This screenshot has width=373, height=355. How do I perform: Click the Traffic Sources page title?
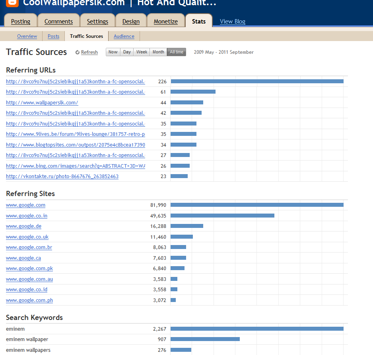pyautogui.click(x=37, y=52)
